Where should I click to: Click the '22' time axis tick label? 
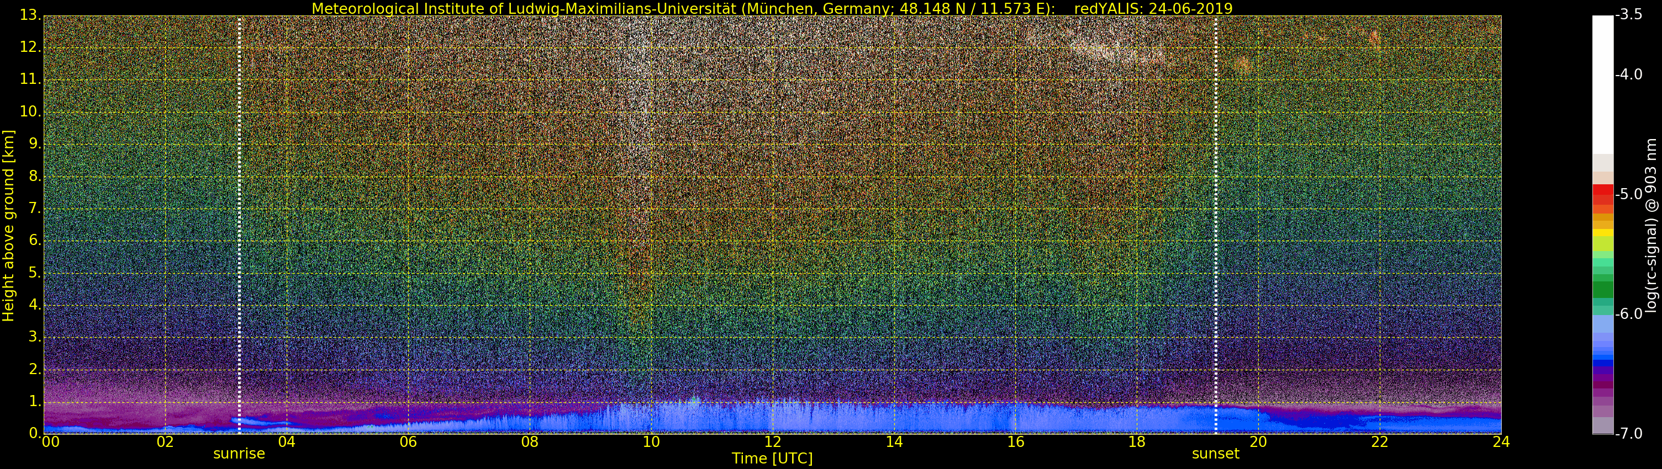[1379, 442]
